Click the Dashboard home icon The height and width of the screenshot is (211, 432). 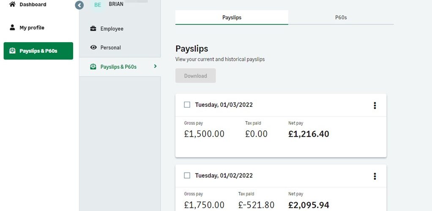point(12,4)
